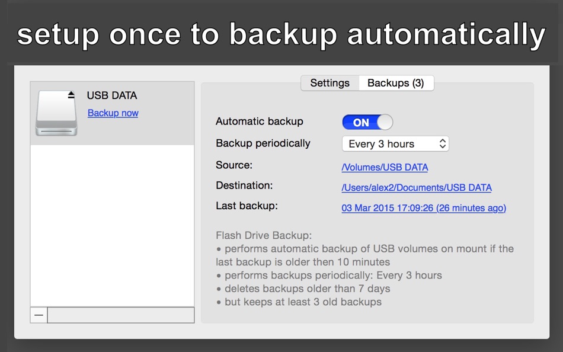Click the empty area of the volume list
The height and width of the screenshot is (352, 563).
tap(112, 225)
